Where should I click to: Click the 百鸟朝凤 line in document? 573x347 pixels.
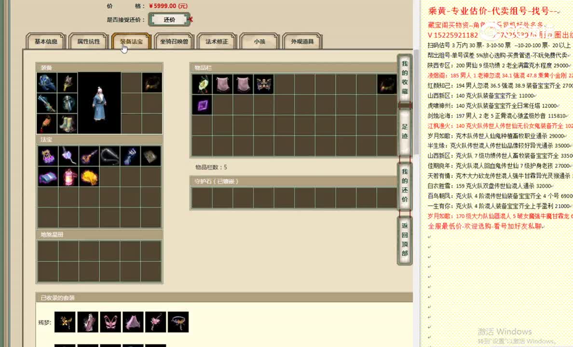(x=500, y=196)
